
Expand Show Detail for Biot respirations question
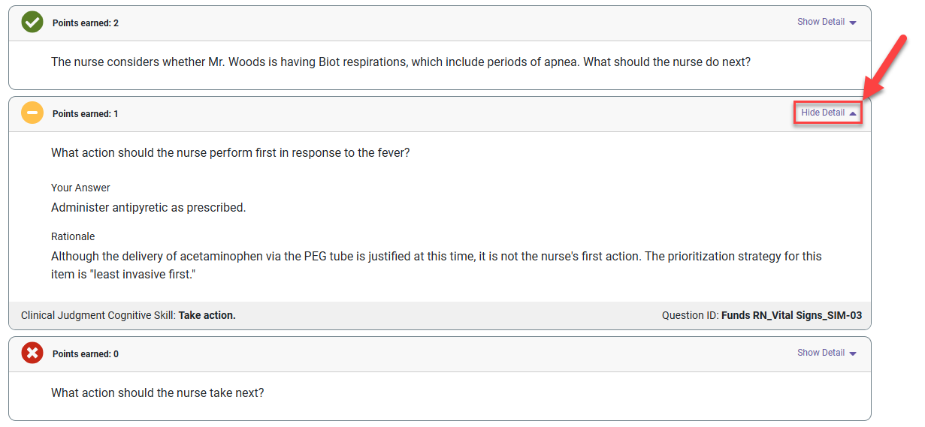point(827,22)
